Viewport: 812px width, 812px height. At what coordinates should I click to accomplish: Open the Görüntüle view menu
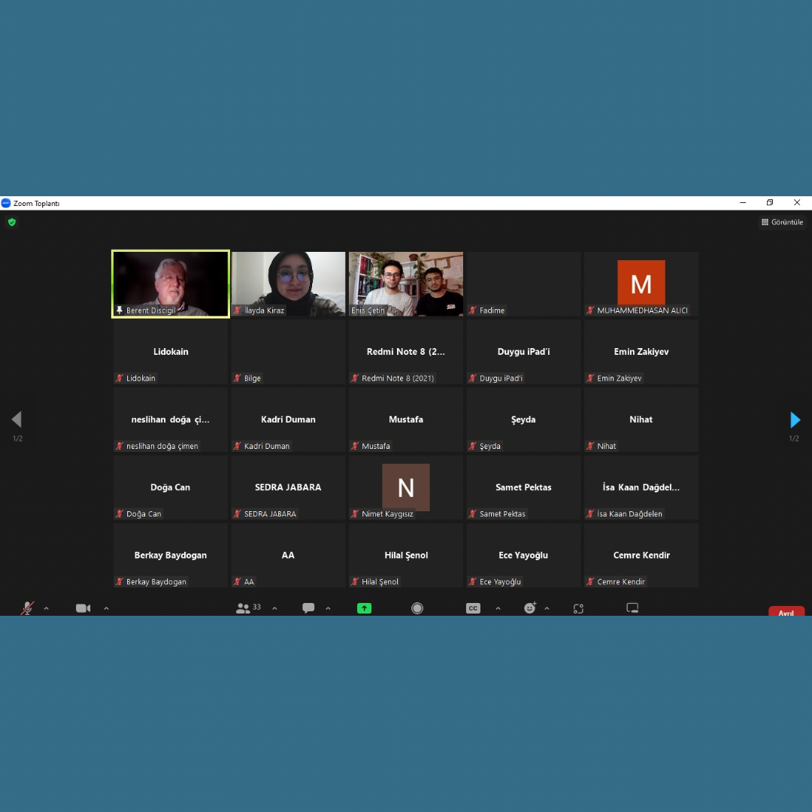782,222
